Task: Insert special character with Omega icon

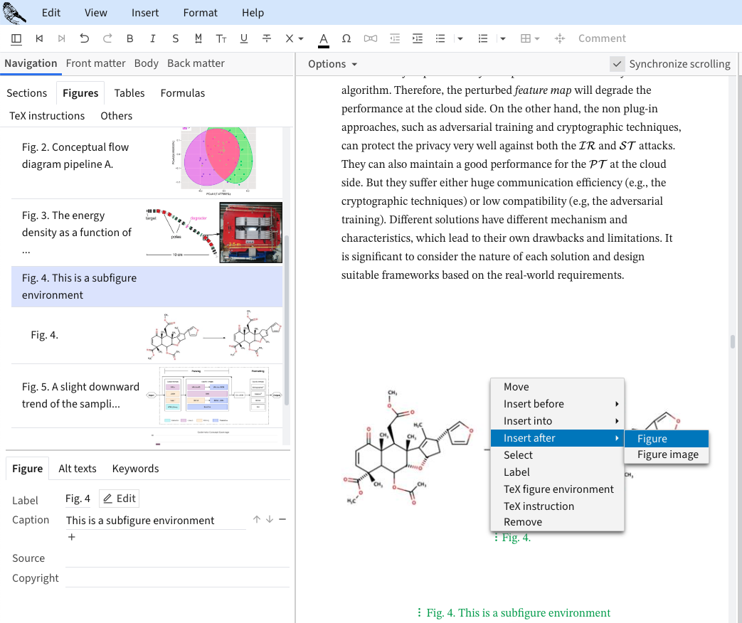Action: click(x=346, y=38)
